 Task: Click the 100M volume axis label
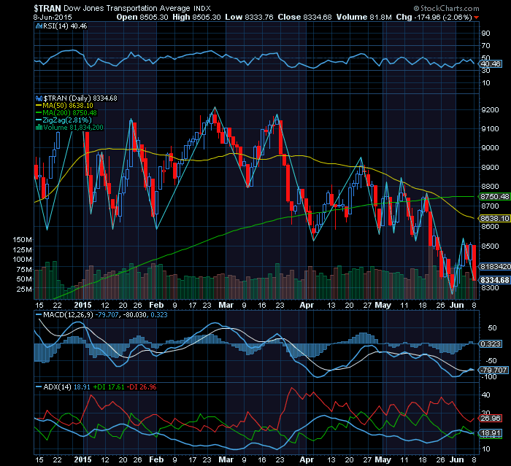click(22, 260)
